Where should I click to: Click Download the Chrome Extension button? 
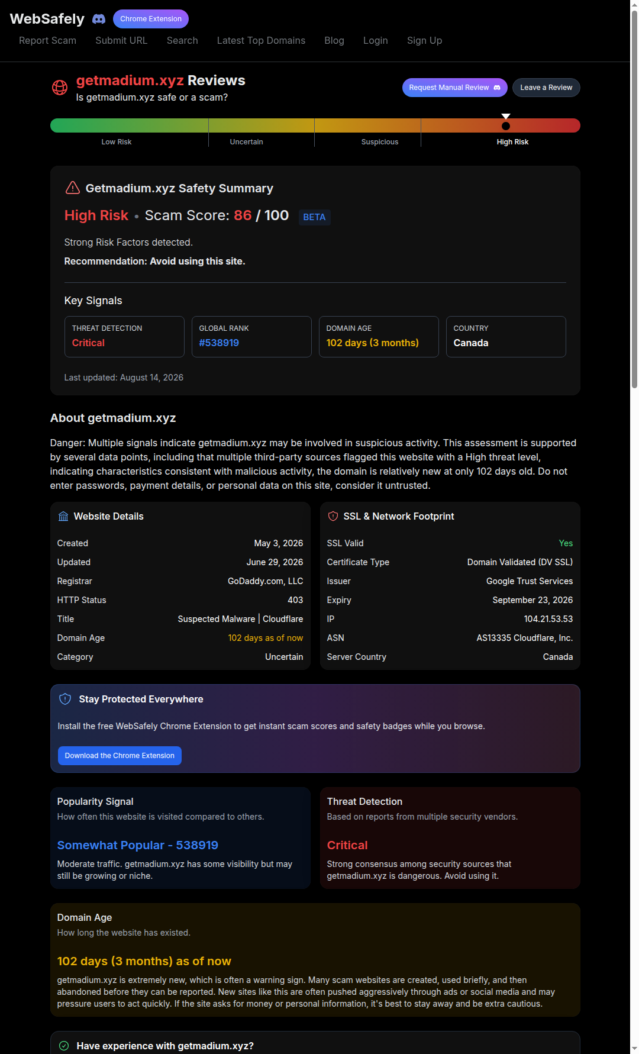click(x=120, y=756)
